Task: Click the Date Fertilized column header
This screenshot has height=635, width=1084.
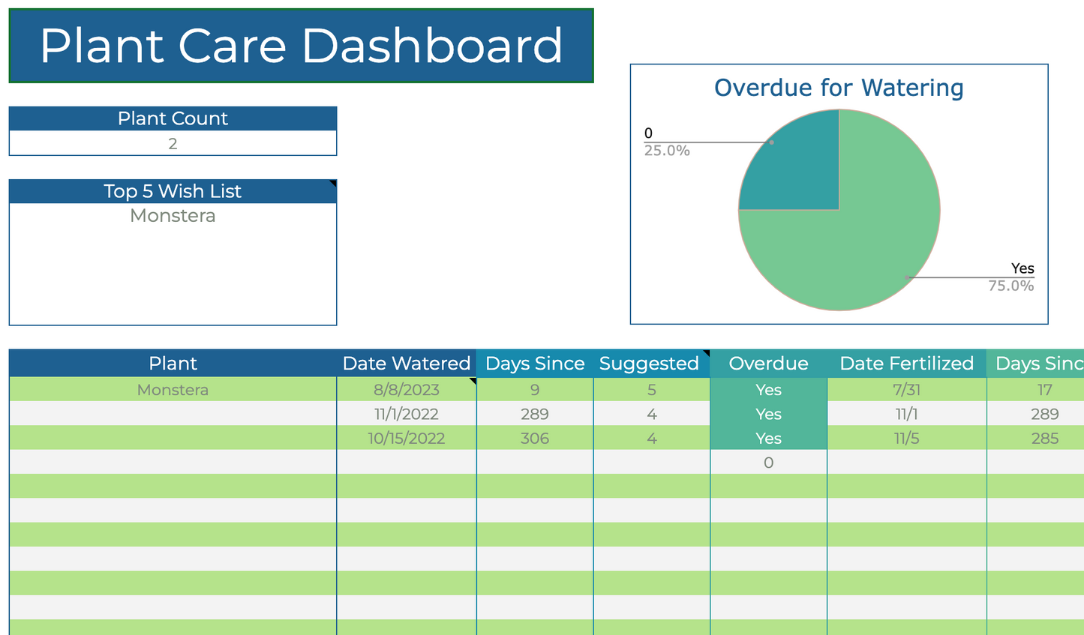Action: (x=906, y=364)
